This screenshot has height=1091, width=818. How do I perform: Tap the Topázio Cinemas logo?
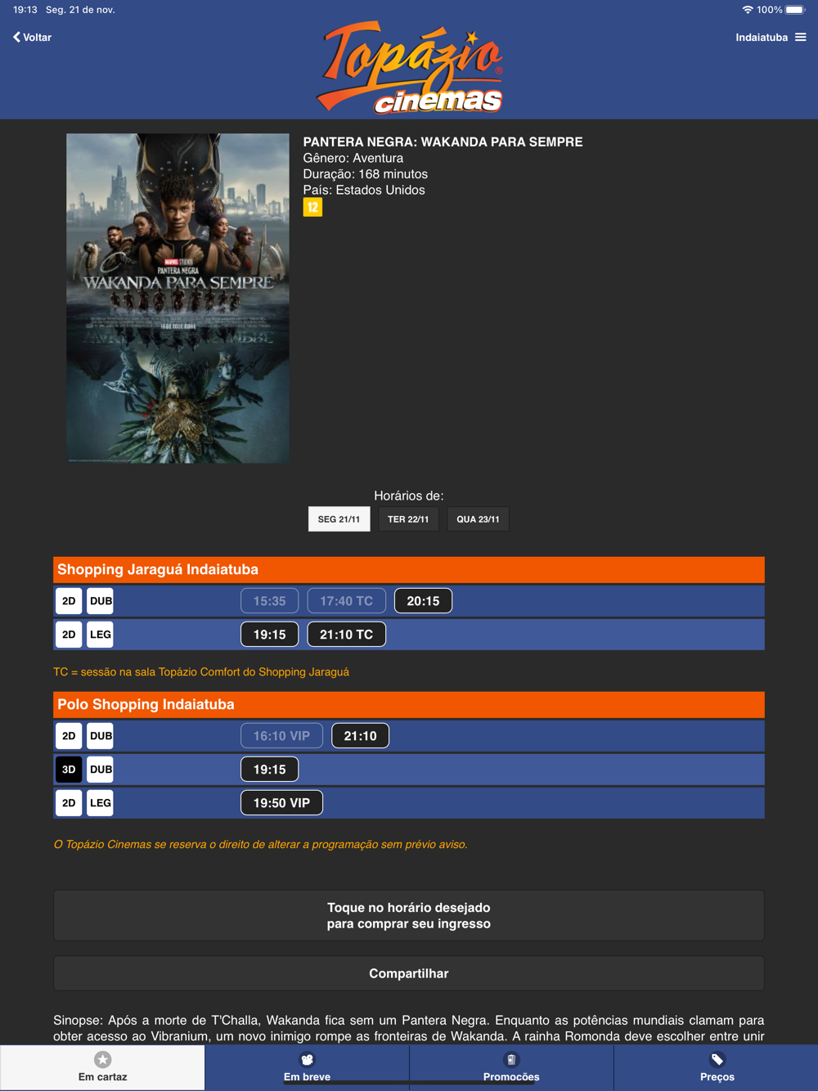click(x=410, y=68)
